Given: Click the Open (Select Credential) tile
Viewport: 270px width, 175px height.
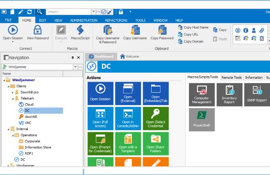Looking at the screenshot, I should (156, 118).
